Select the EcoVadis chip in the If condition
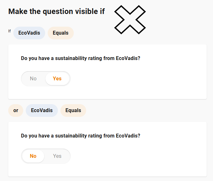 point(29,33)
